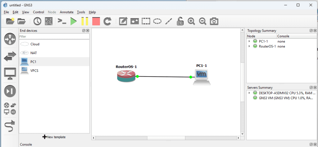Open the Annotate menu
The image size is (318, 147).
(66, 12)
